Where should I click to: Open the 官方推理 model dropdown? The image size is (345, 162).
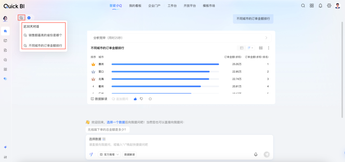[109, 155]
